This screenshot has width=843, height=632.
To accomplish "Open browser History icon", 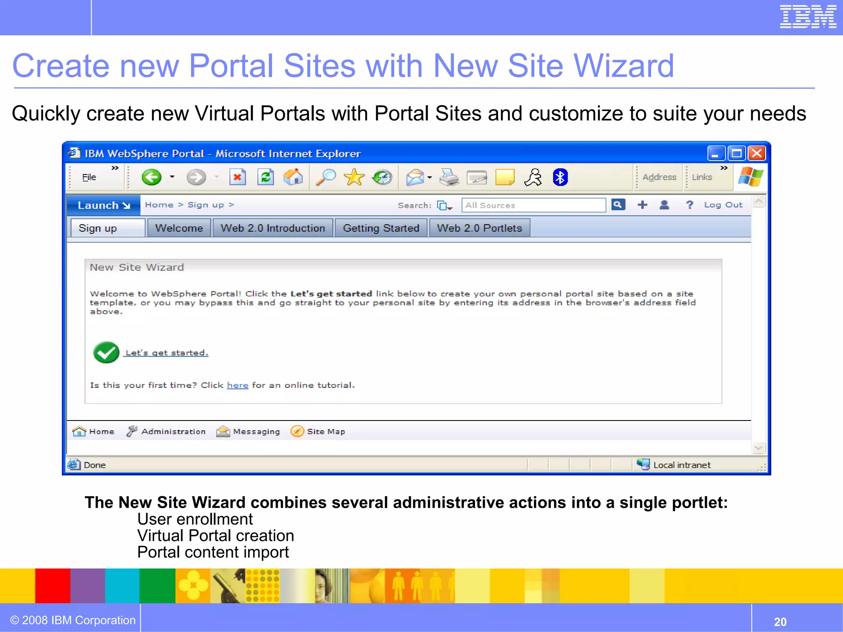I will (x=382, y=177).
